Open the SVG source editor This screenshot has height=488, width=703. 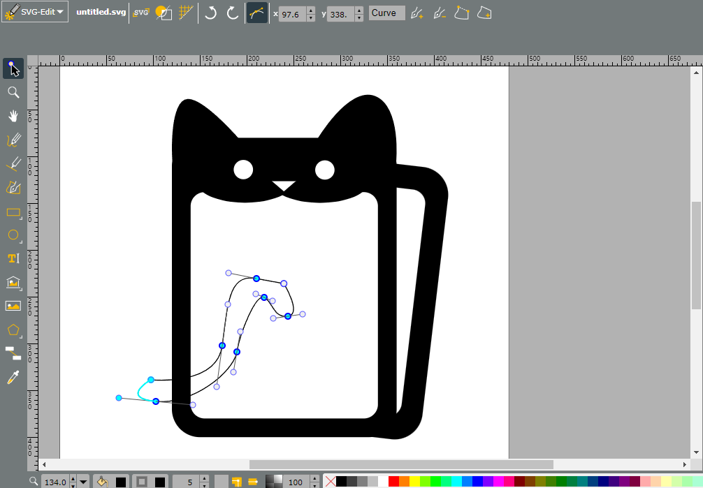(141, 13)
